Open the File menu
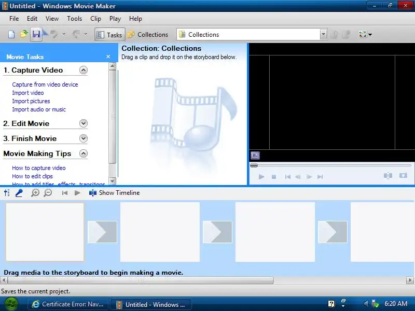This screenshot has width=415, height=311. pos(14,19)
